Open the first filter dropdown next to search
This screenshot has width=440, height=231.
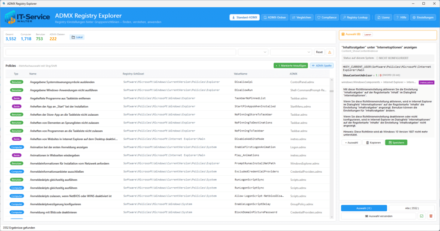(253, 52)
